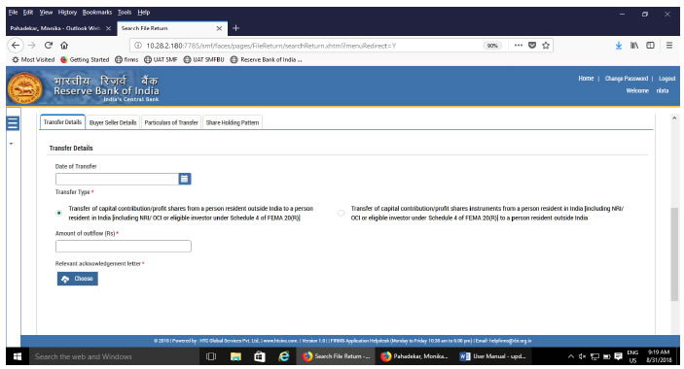
Task: Open the Word User Manual taskbar item
Action: pos(493,356)
